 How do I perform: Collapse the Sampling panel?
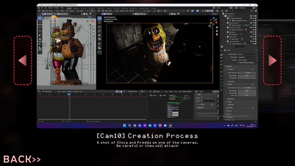point(229,66)
